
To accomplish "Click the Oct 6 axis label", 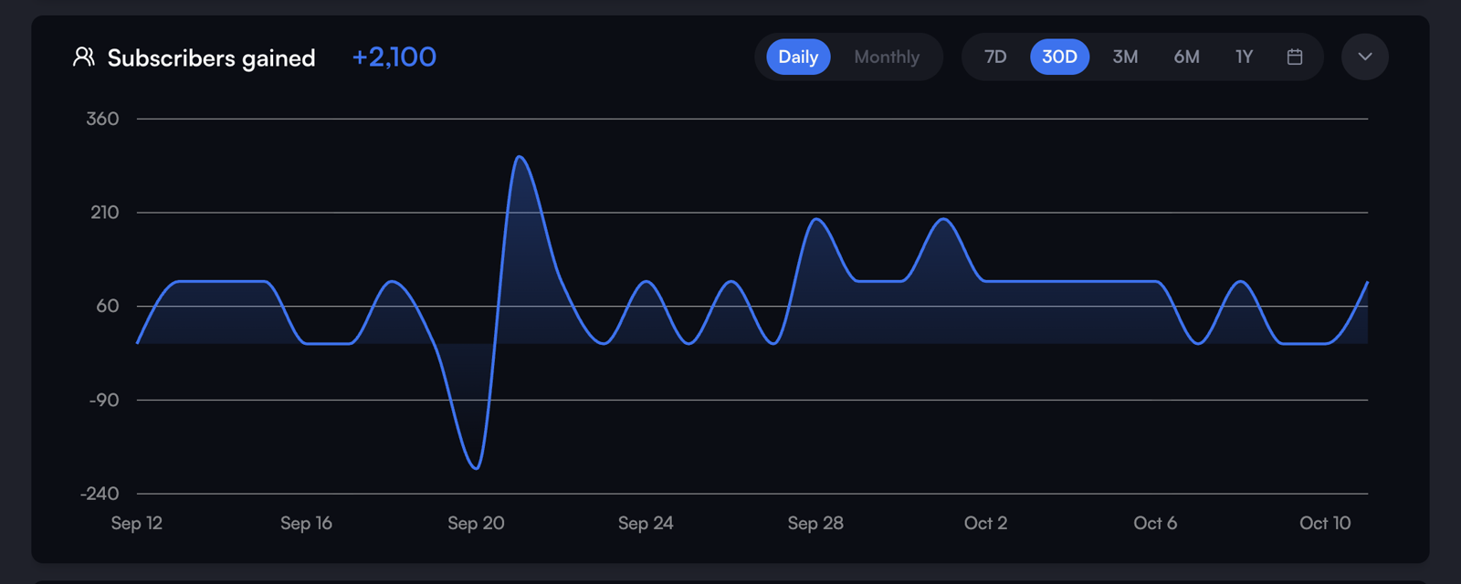I will click(1155, 524).
